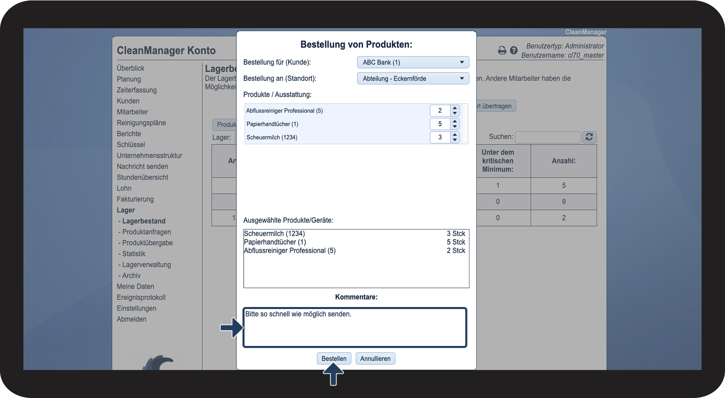
Task: Click the refresh icon beside search field
Action: [589, 137]
